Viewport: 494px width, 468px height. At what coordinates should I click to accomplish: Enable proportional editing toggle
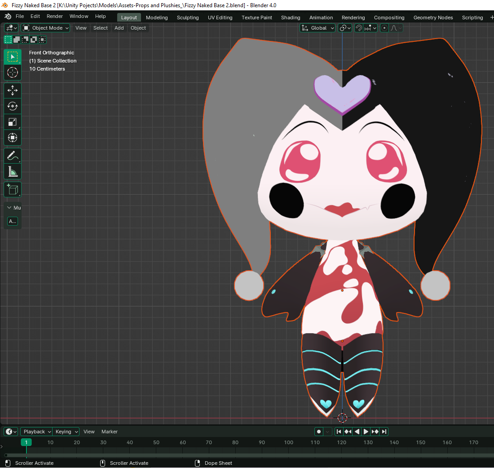[384, 28]
